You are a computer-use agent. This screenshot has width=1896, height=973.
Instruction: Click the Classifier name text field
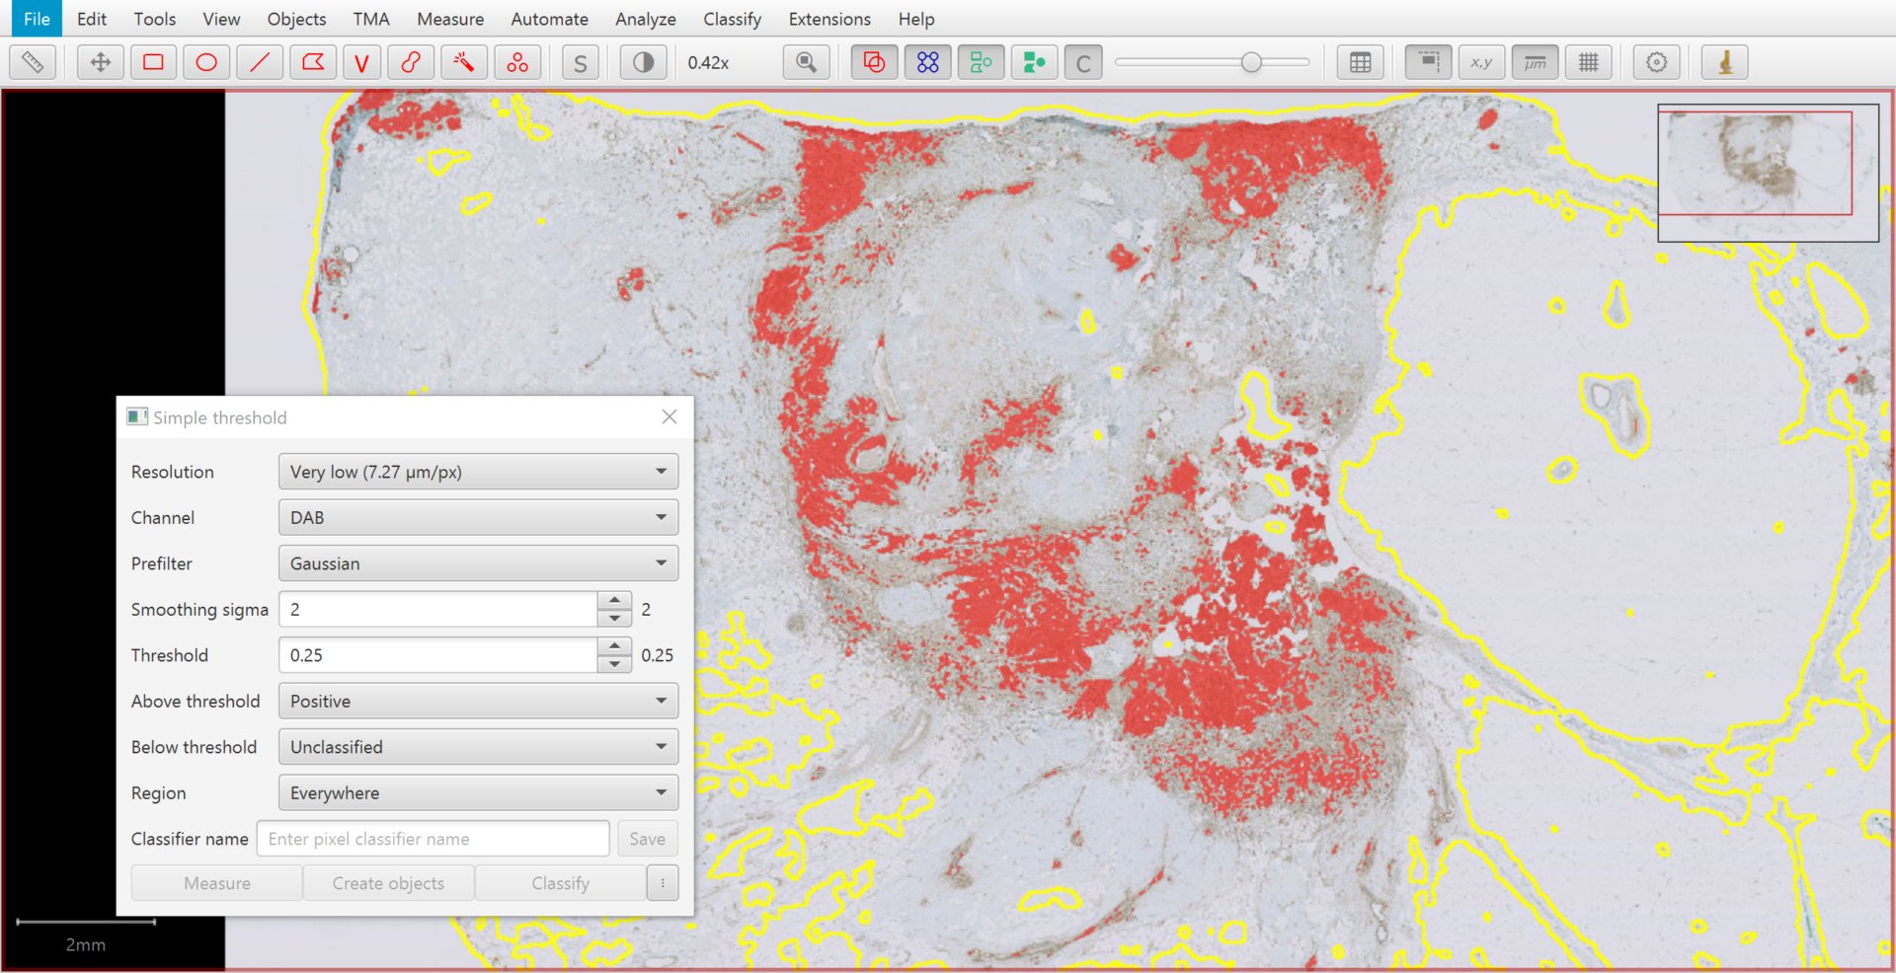tap(433, 839)
